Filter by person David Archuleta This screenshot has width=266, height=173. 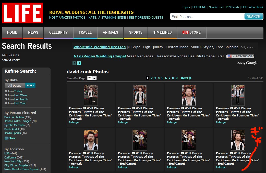coord(14,117)
